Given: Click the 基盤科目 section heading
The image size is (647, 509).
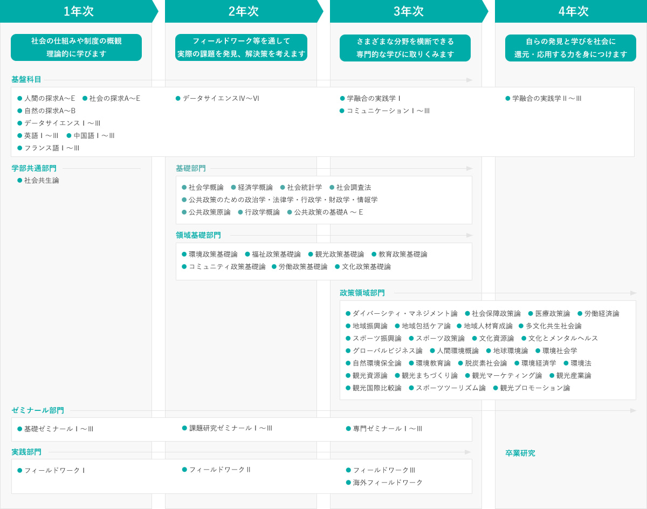Looking at the screenshot, I should click(x=26, y=79).
